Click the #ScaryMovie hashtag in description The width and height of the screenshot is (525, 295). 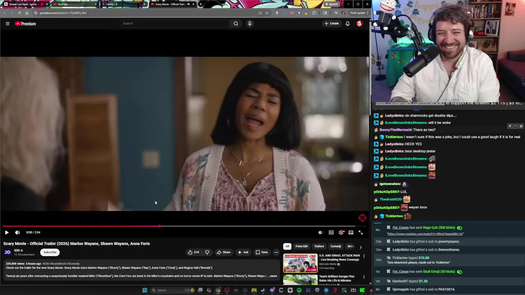tap(58, 263)
